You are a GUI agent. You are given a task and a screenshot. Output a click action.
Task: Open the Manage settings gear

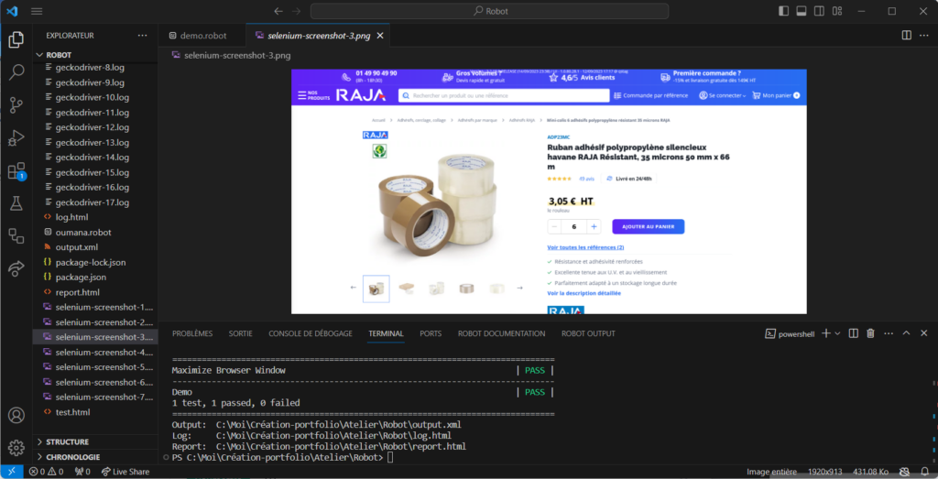point(16,448)
